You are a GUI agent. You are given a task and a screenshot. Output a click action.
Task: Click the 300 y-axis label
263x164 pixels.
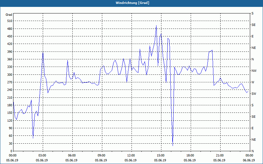click(10, 75)
